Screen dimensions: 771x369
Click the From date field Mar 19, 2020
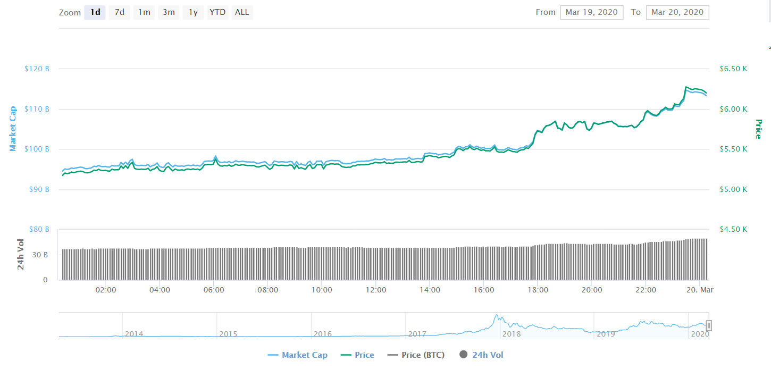click(x=592, y=12)
